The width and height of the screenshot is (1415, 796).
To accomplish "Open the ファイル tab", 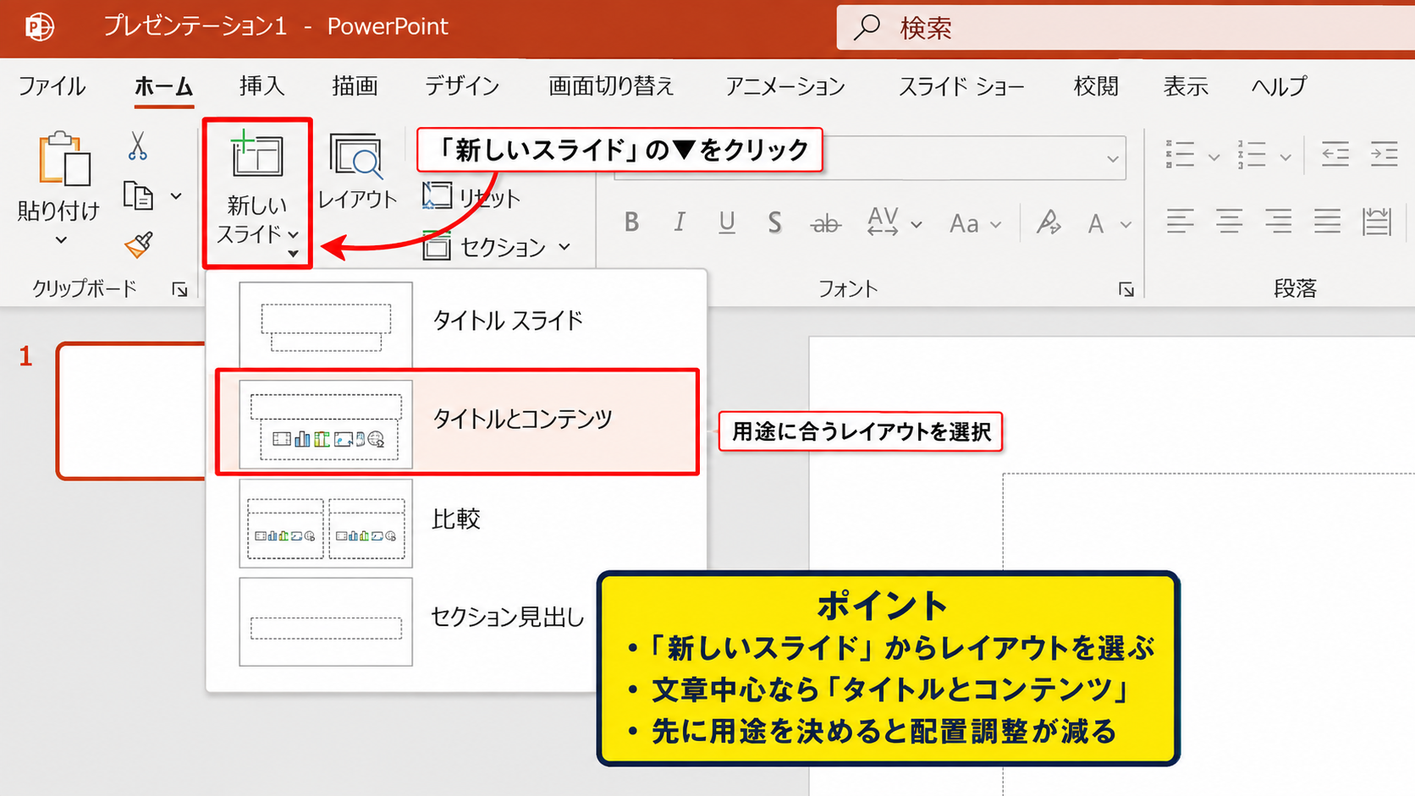I will click(x=52, y=86).
